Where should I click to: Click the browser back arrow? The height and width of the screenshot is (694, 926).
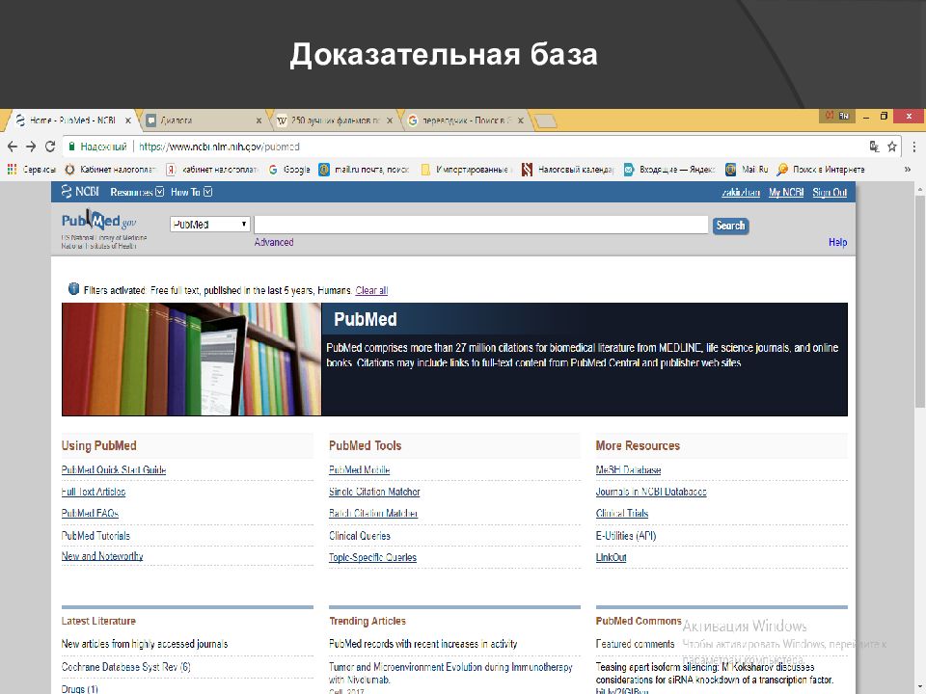(x=13, y=147)
